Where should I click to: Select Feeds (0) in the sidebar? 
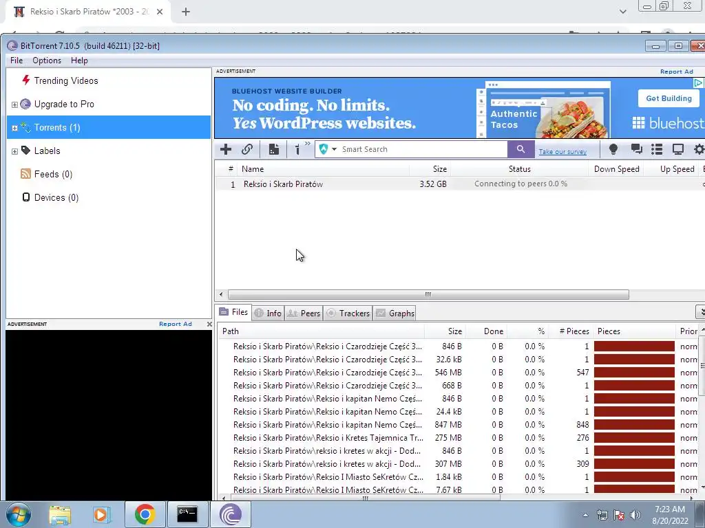[53, 174]
